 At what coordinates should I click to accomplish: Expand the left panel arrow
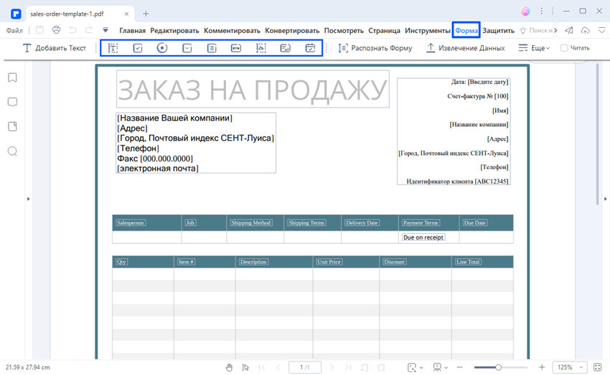coord(28,199)
